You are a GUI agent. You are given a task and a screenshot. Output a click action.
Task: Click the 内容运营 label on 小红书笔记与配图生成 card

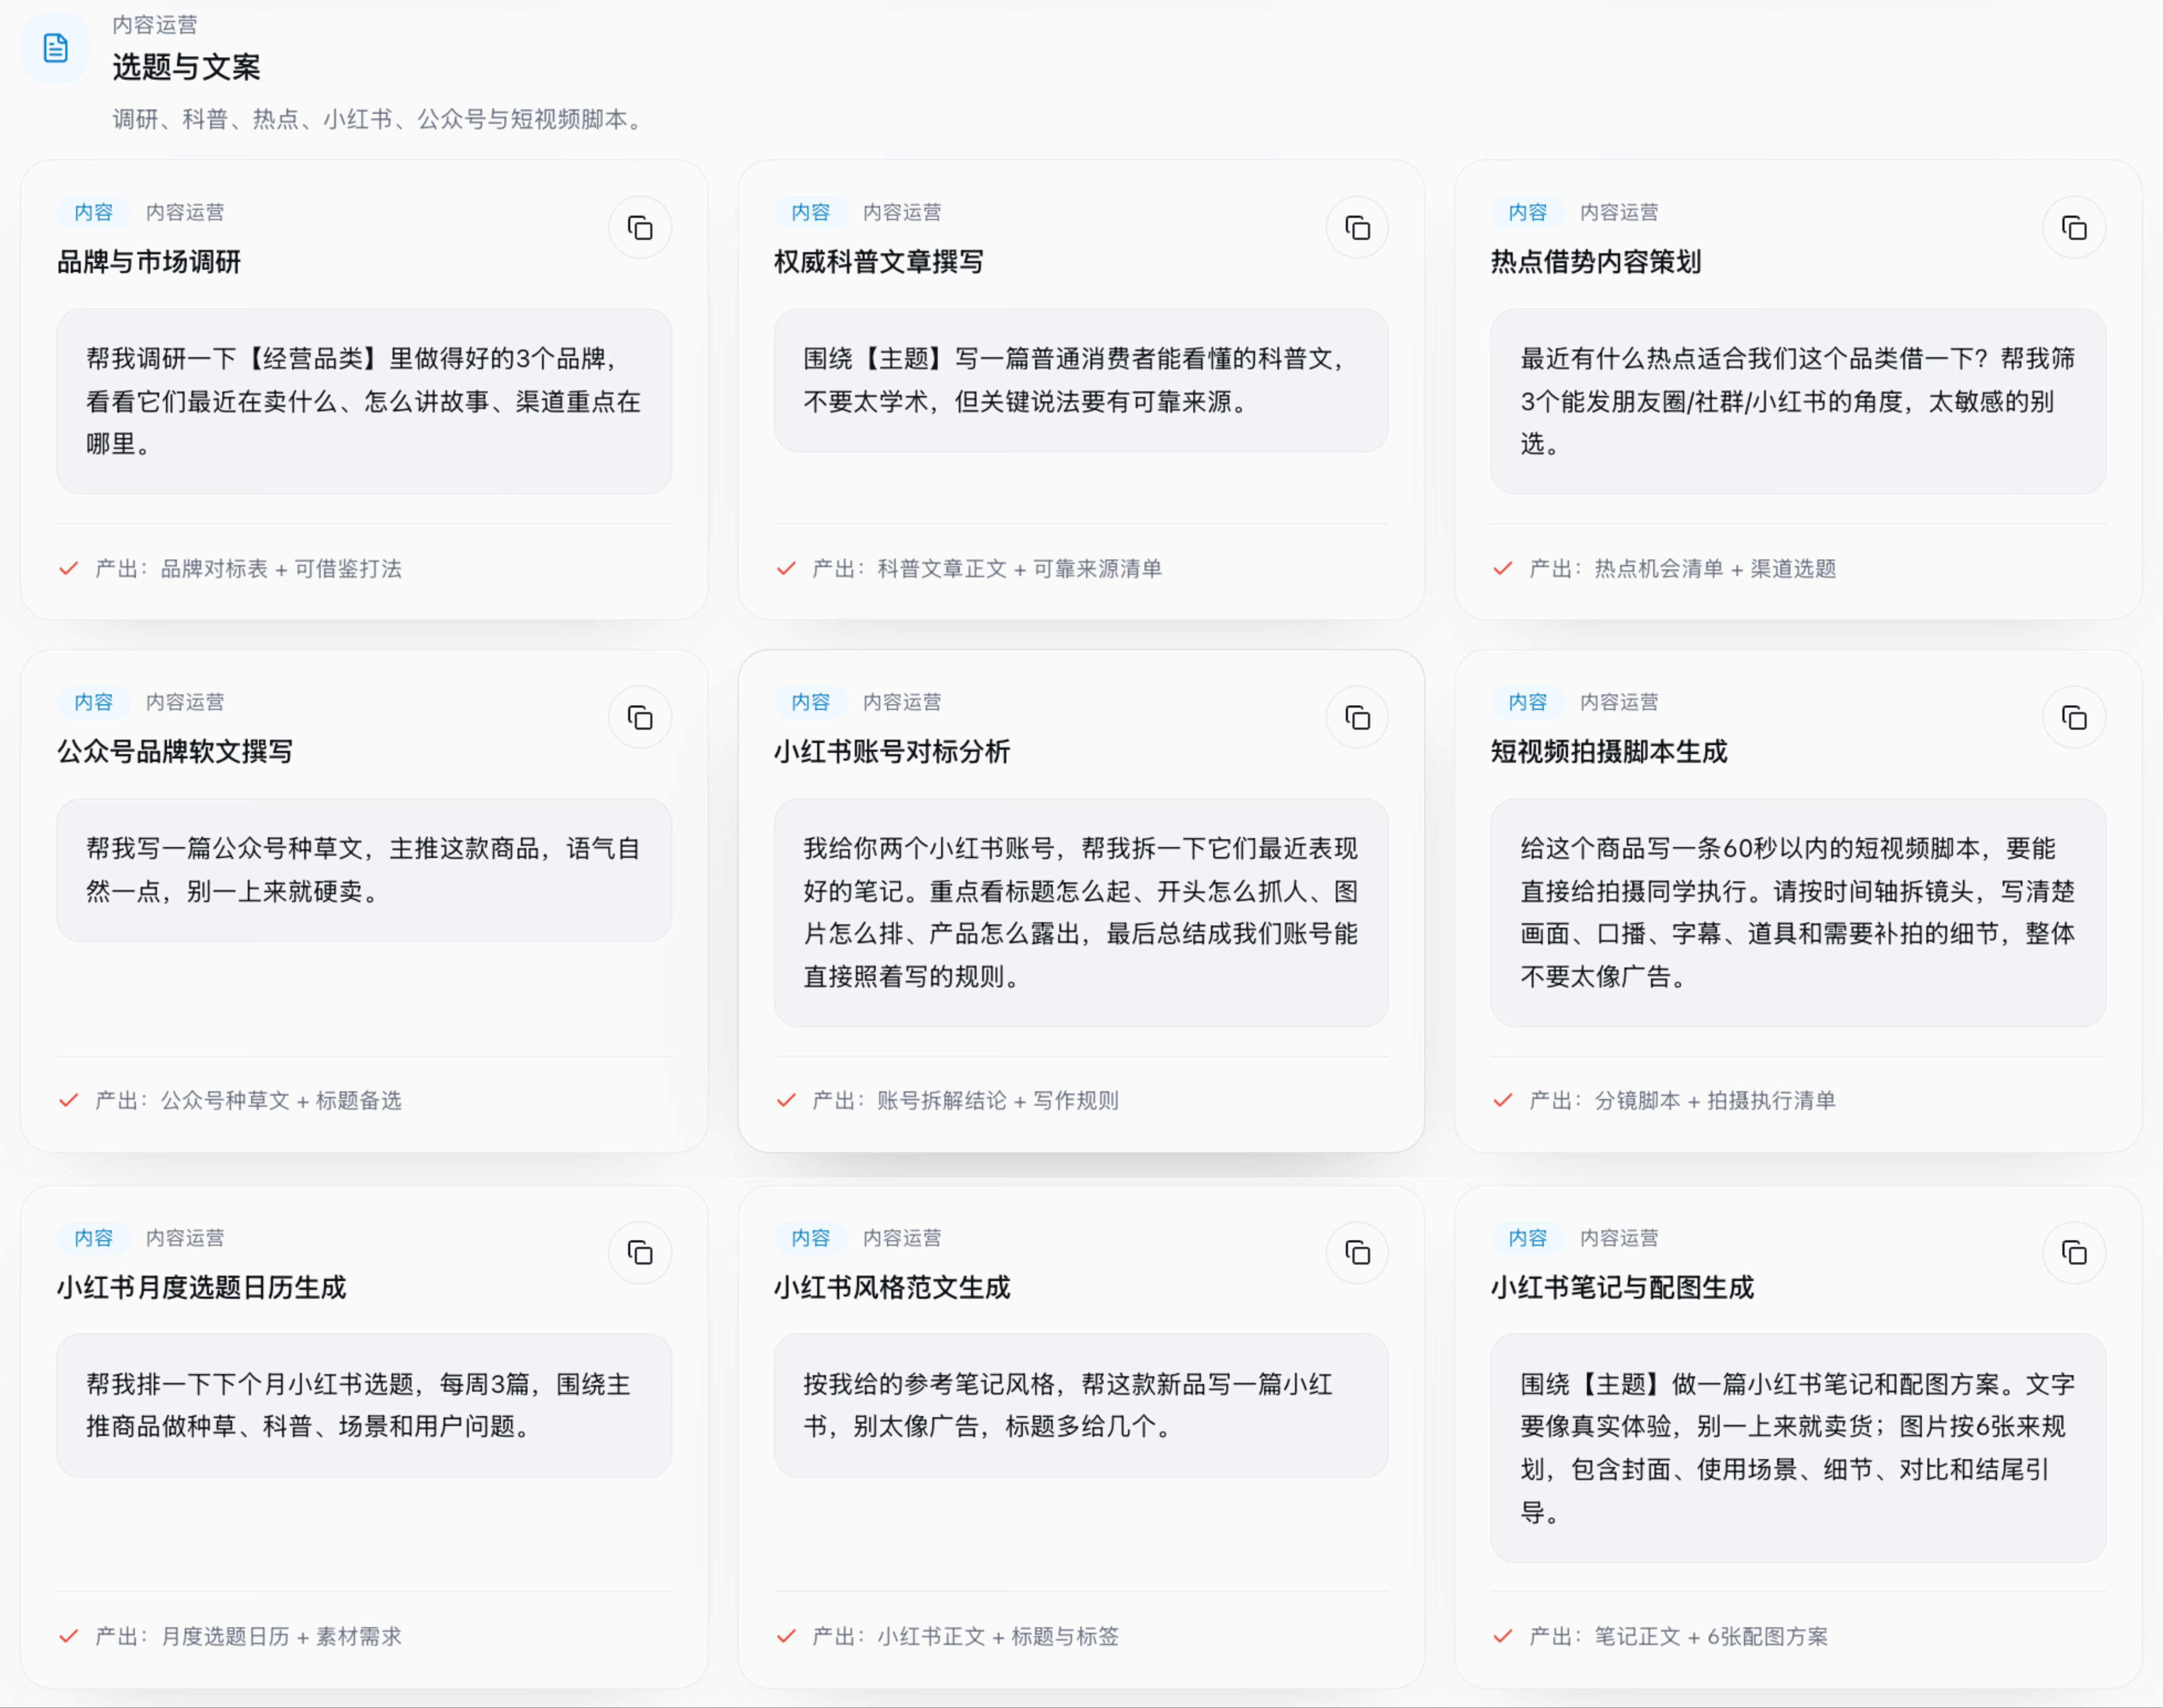click(1619, 1238)
